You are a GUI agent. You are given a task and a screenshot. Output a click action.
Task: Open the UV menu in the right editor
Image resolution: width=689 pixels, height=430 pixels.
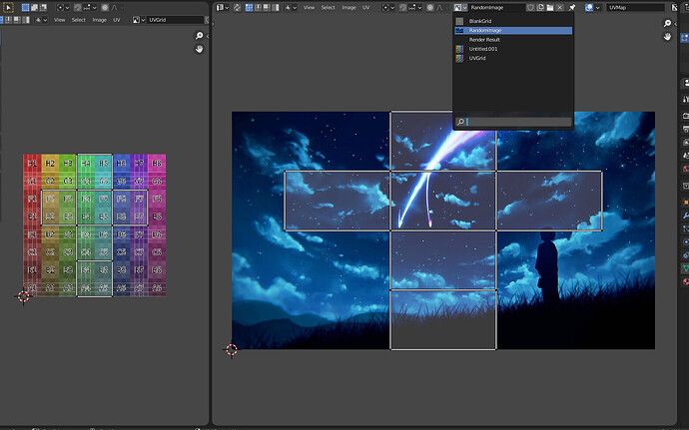[366, 7]
